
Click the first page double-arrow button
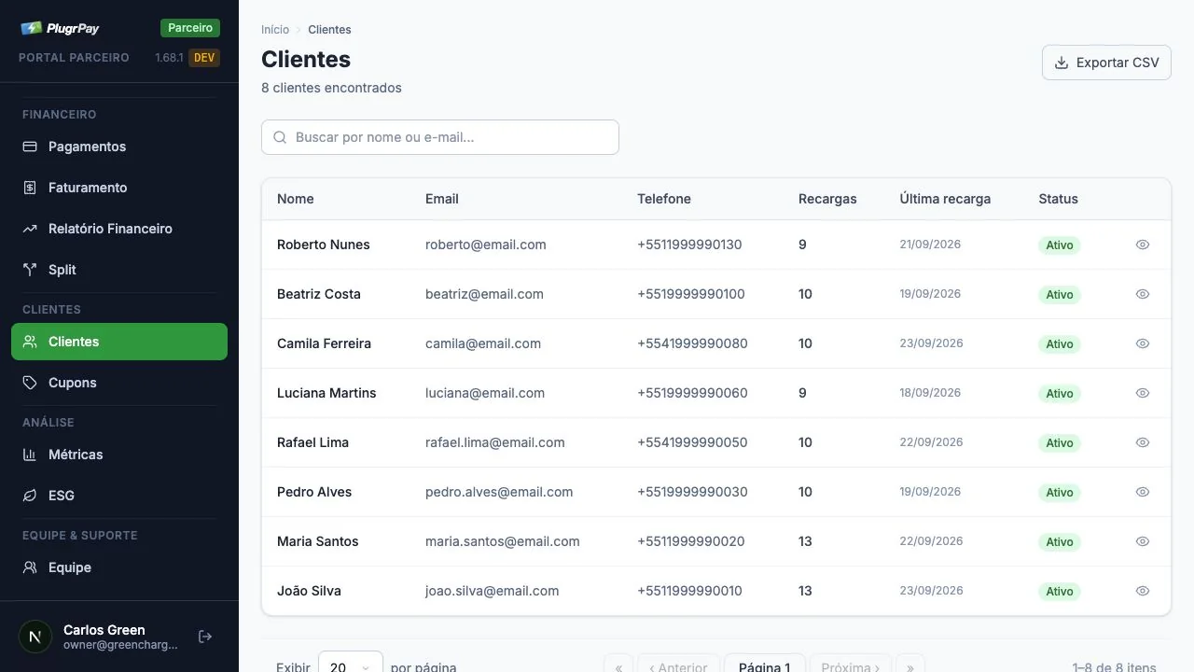point(618,665)
